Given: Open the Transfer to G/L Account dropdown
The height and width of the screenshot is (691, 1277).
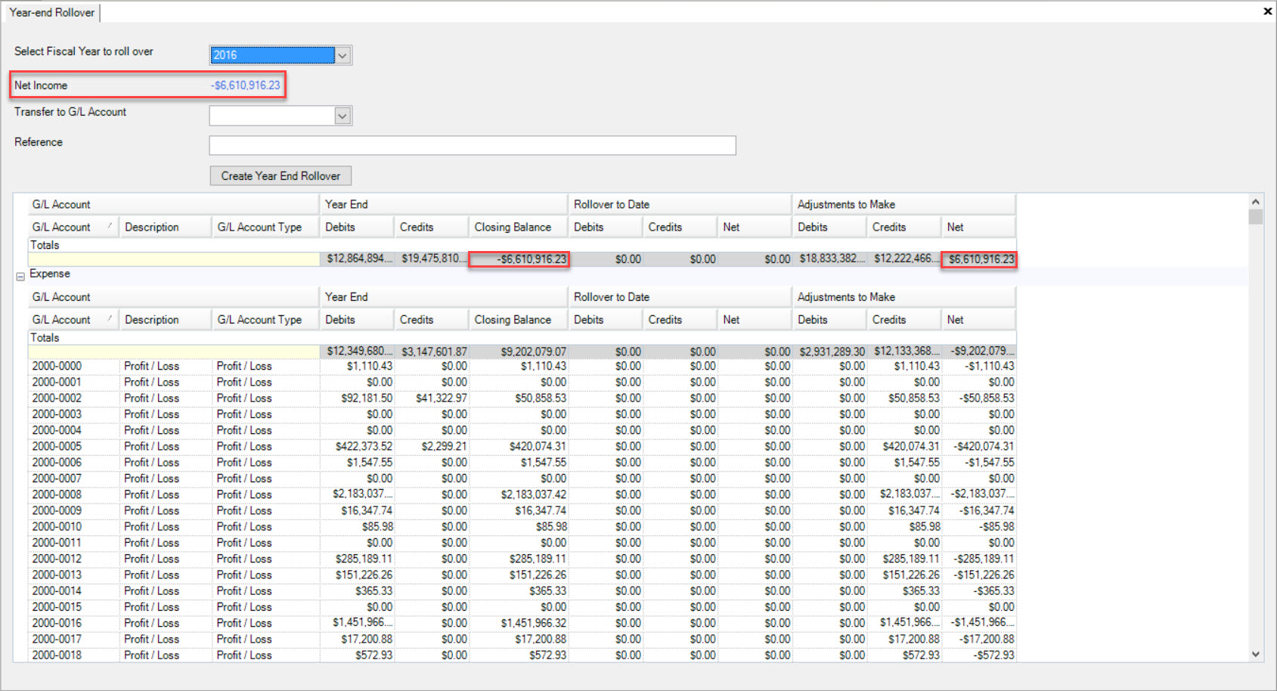Looking at the screenshot, I should [x=342, y=116].
